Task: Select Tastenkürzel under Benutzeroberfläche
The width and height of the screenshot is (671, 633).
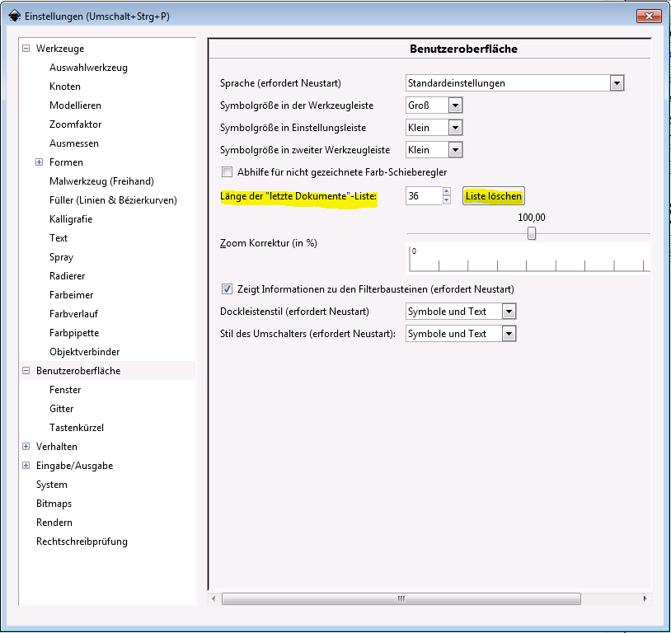Action: click(77, 428)
